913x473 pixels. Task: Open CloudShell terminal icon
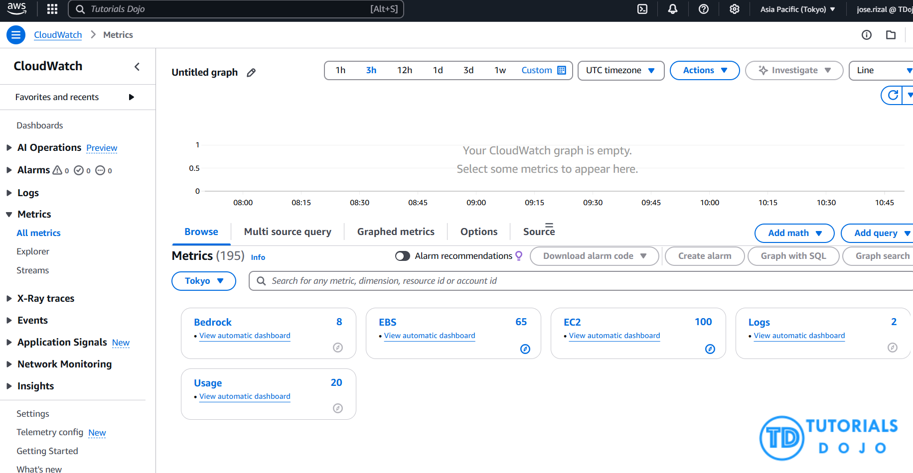click(x=642, y=9)
